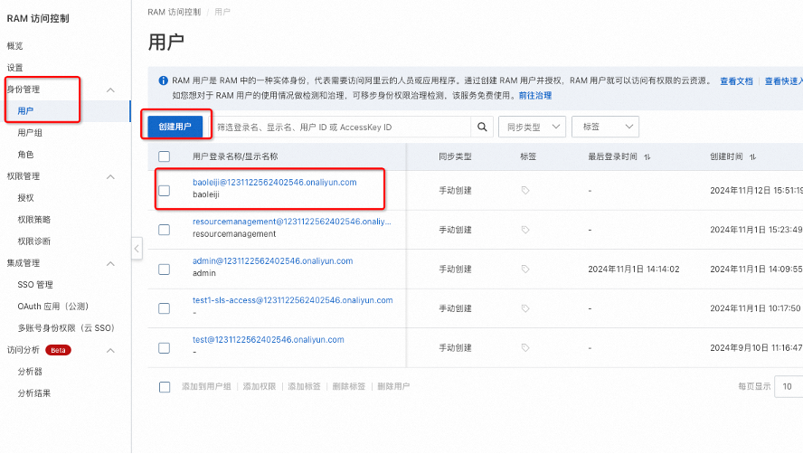The image size is (803, 454).
Task: Collapse sidebar using the side arrow handle
Action: click(x=137, y=249)
